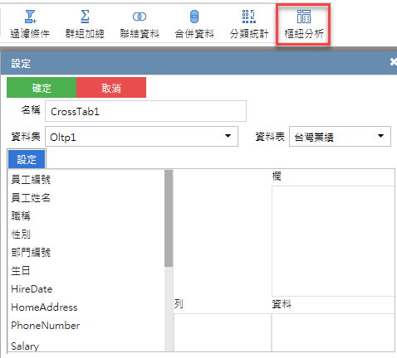Viewport: 397px width, 358px height.
Task: Switch to the blue 設定 tab
Action: (27, 159)
